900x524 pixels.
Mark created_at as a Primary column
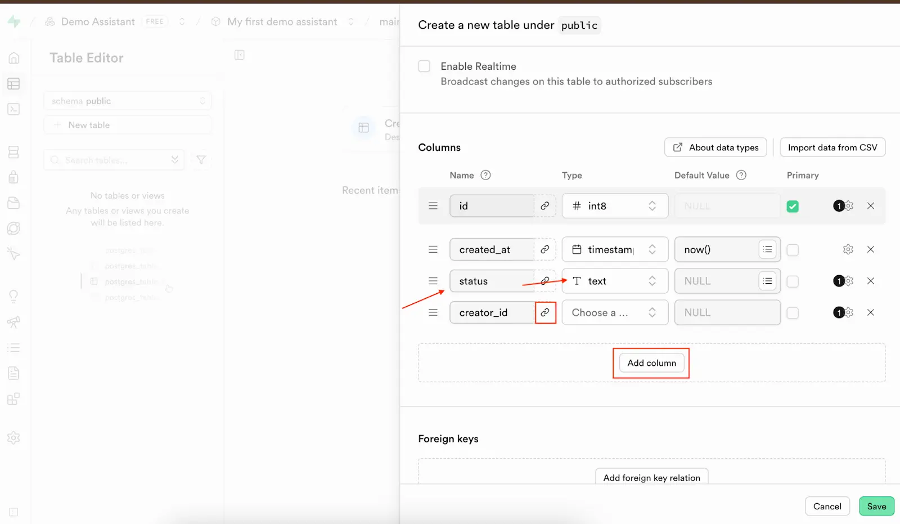793,249
